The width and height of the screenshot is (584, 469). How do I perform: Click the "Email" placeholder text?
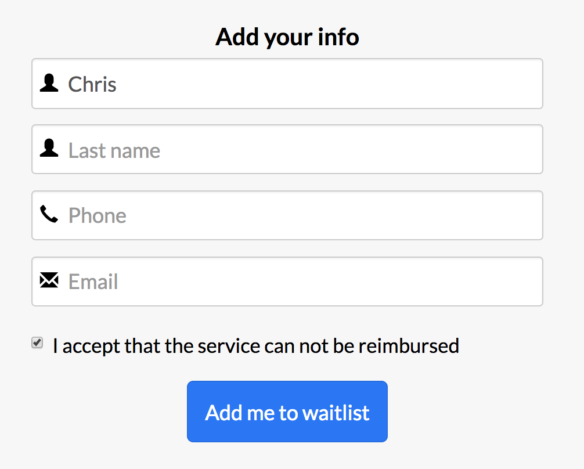point(93,282)
